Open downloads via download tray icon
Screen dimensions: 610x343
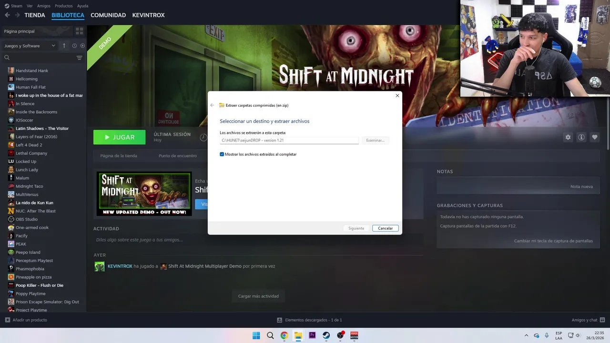pyautogui.click(x=280, y=320)
